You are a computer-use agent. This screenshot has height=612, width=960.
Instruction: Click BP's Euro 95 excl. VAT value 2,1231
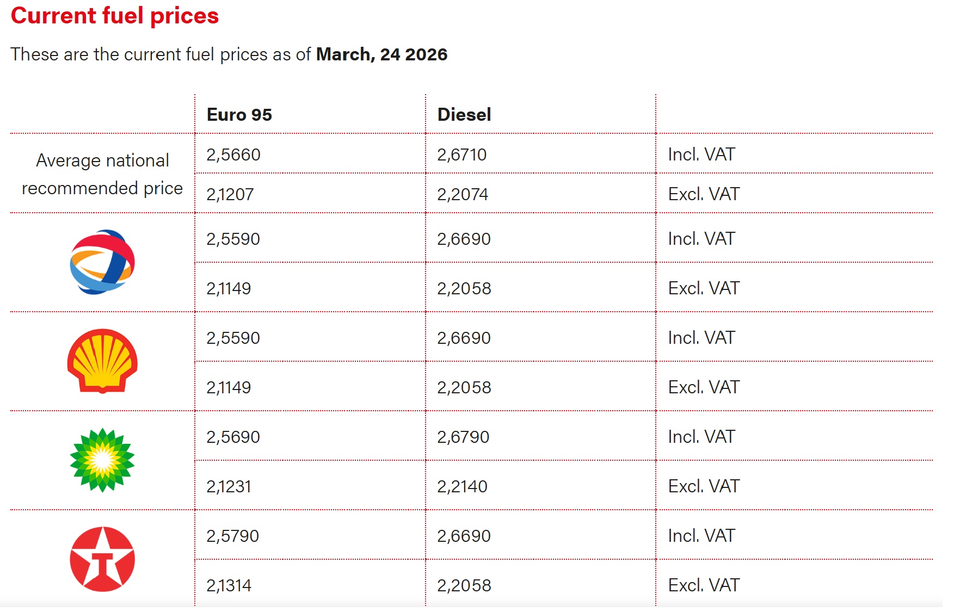pos(229,486)
